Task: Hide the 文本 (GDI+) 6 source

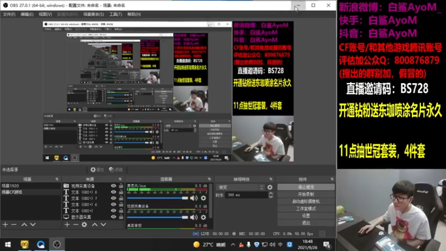Action: click(114, 205)
